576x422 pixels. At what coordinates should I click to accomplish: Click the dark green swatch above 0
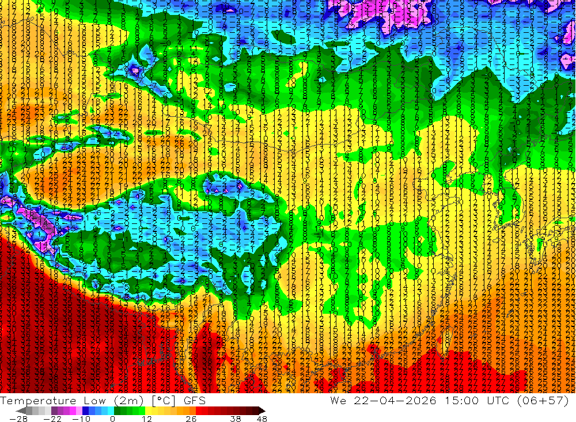pyautogui.click(x=117, y=411)
